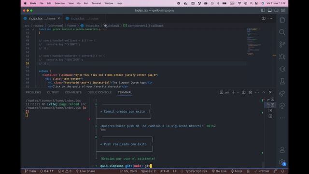Toggle bottom panel layout icon in title bar
Screen dimensions: 309x174
coord(270,11)
